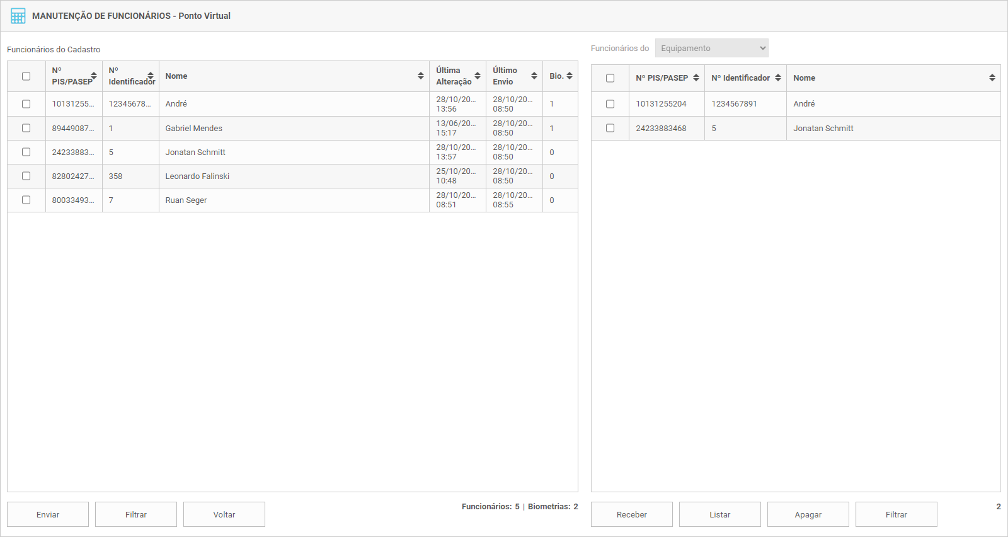Click the Apagar button
Screen dimensions: 1008x537
click(x=808, y=514)
